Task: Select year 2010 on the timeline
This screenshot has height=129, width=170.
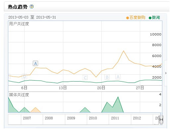Action: [x=93, y=118]
